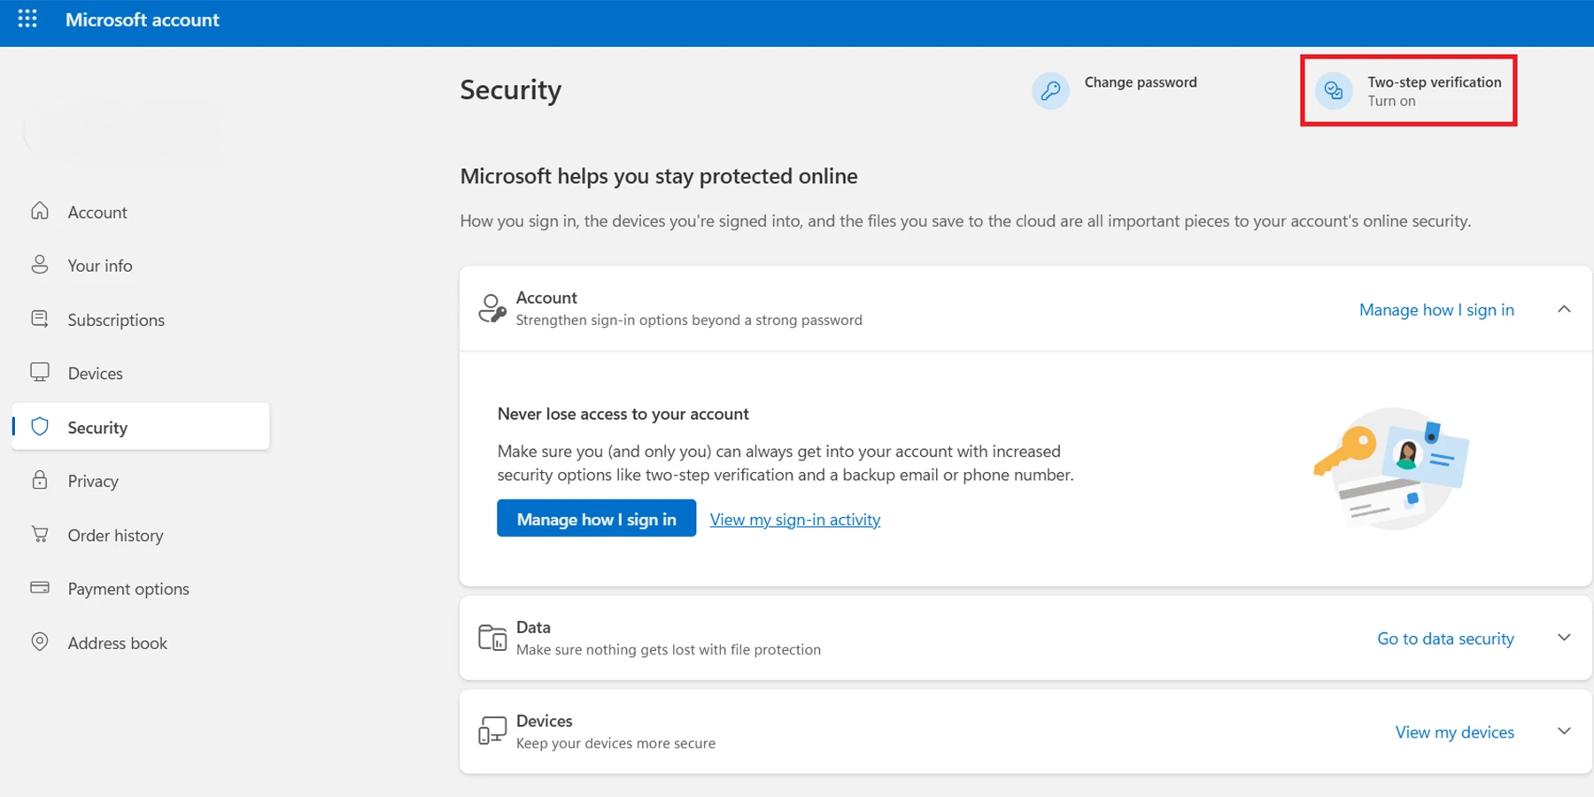The height and width of the screenshot is (797, 1594).
Task: Click Go to data security link
Action: [1444, 638]
